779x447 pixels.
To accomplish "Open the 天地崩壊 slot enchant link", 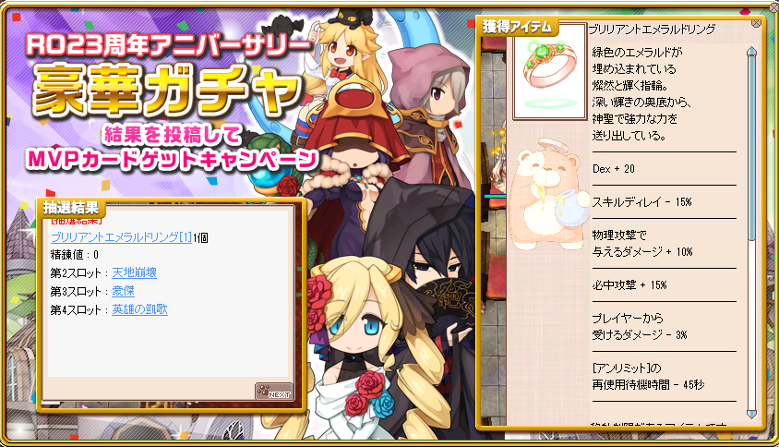I will tap(134, 272).
